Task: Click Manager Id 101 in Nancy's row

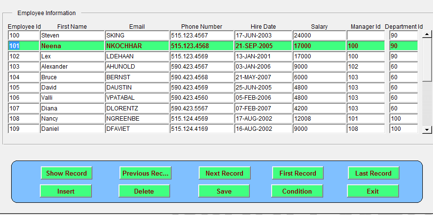Action: point(366,119)
